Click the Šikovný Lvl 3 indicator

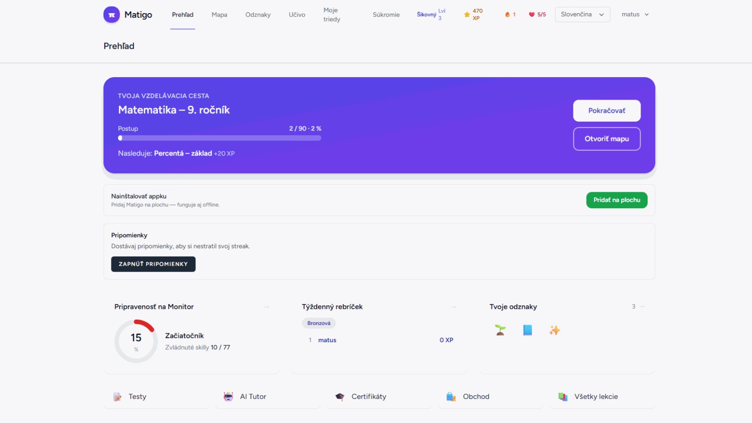pos(431,15)
